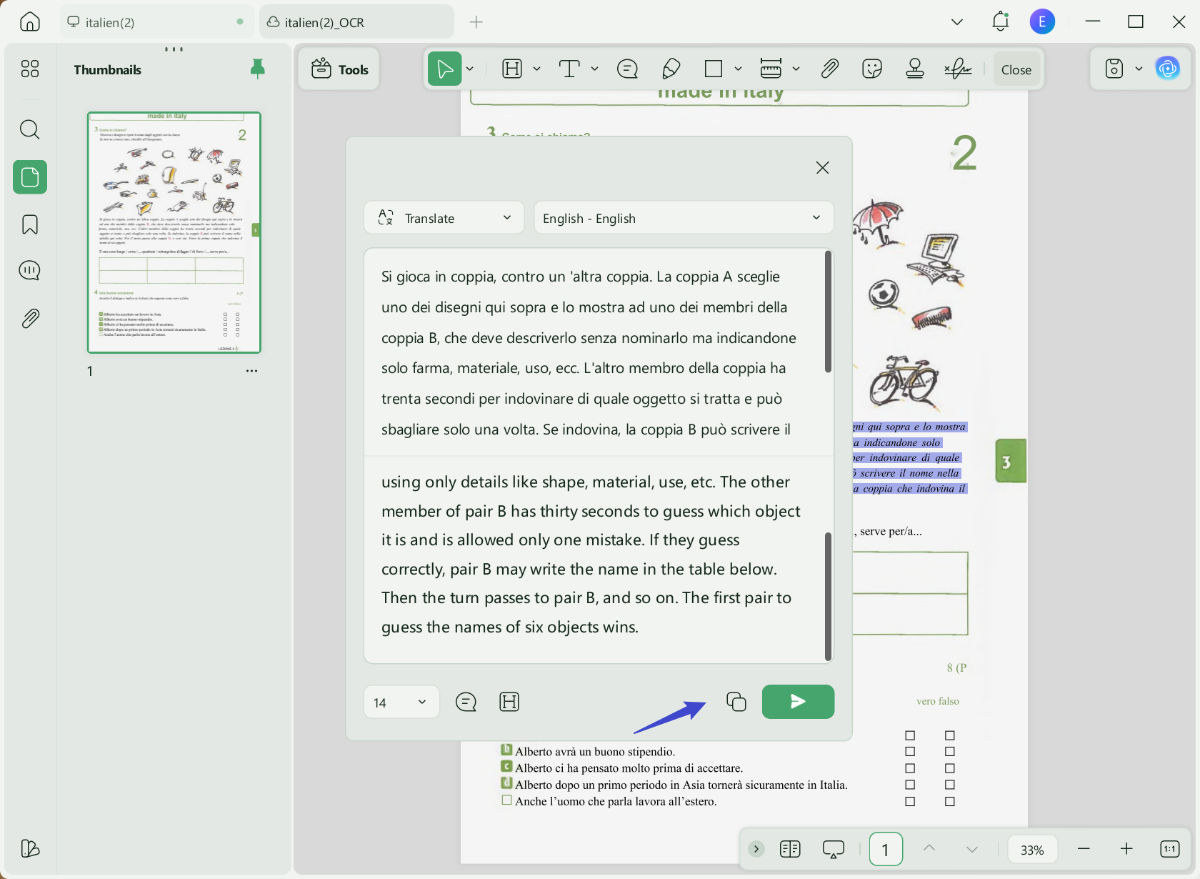The height and width of the screenshot is (879, 1200).
Task: Insert translation as a highlight
Action: [509, 702]
